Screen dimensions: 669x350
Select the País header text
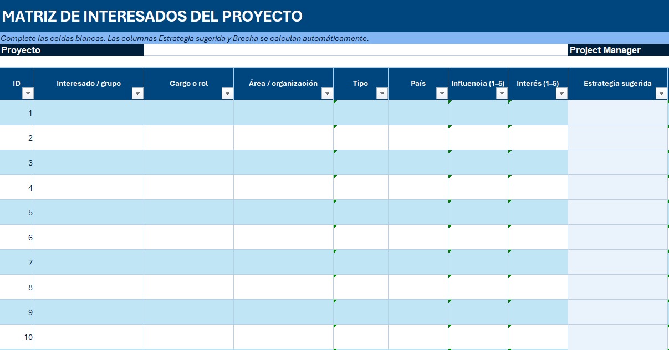(418, 84)
